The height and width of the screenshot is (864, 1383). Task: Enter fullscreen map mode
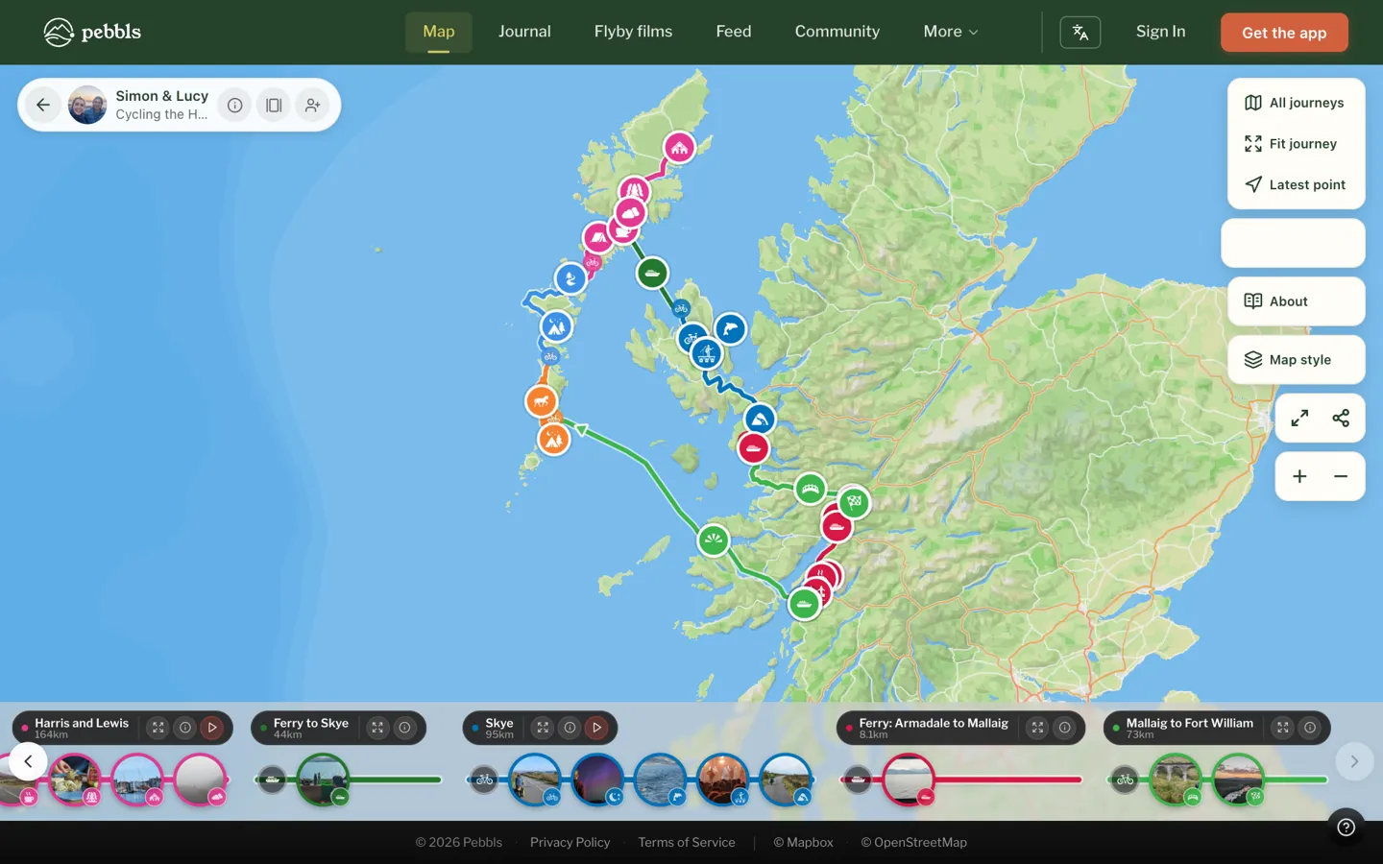pos(1299,418)
